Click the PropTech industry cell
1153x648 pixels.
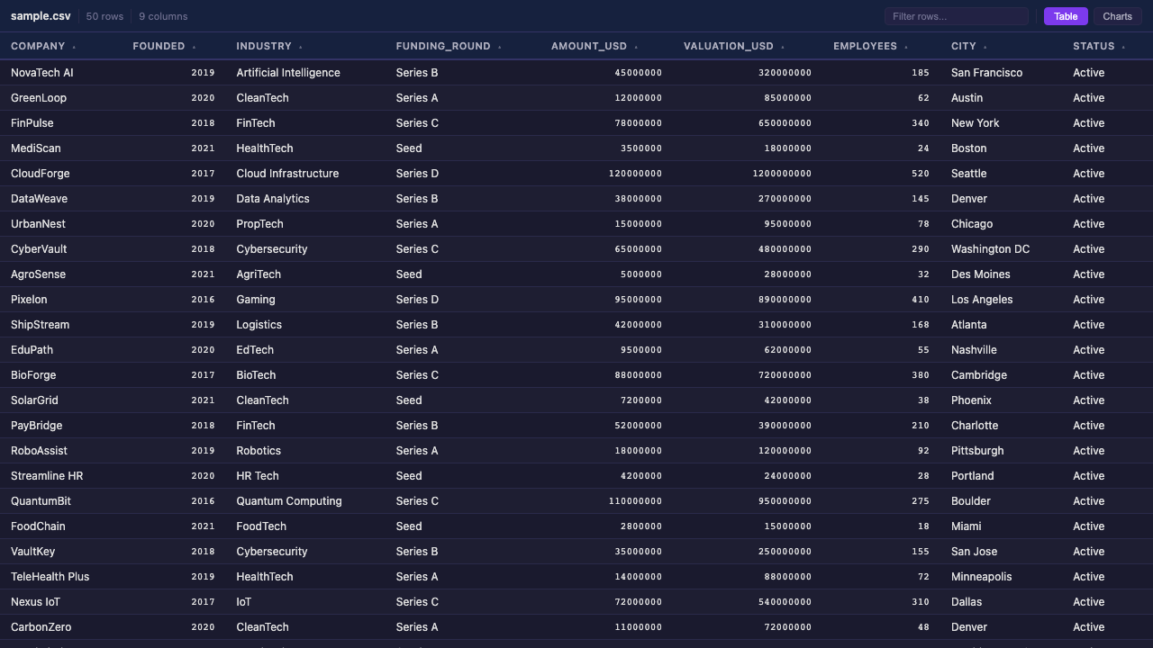pyautogui.click(x=305, y=224)
